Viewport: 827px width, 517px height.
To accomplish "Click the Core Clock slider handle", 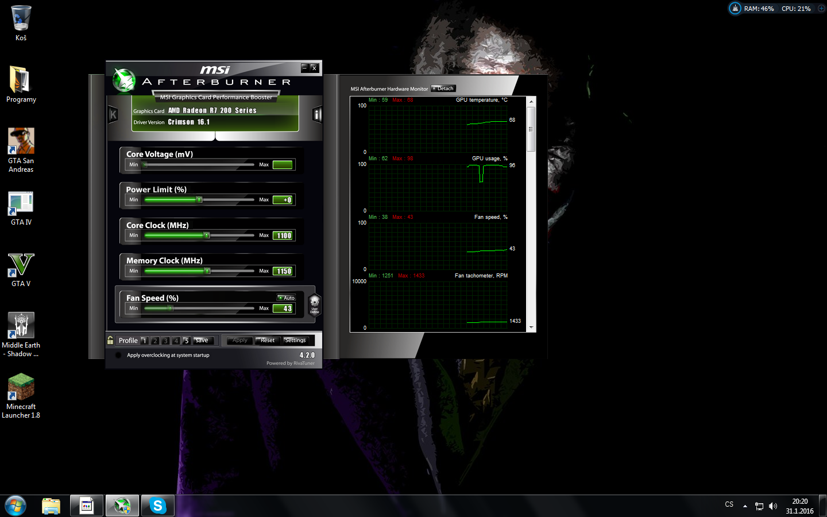I will coord(207,236).
